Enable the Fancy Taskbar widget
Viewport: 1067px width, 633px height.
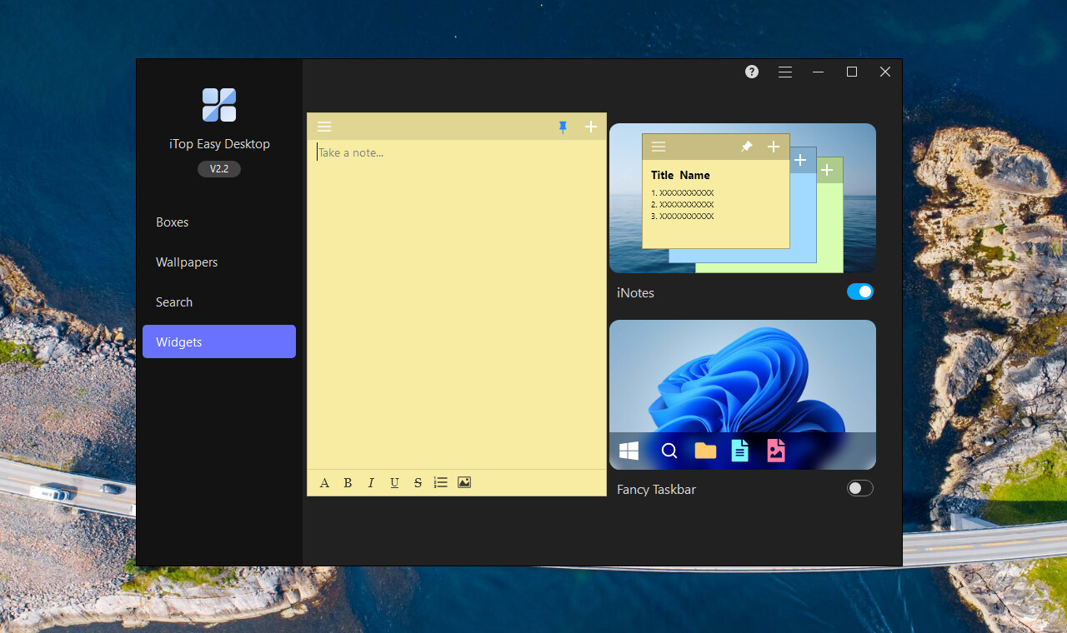tap(859, 488)
